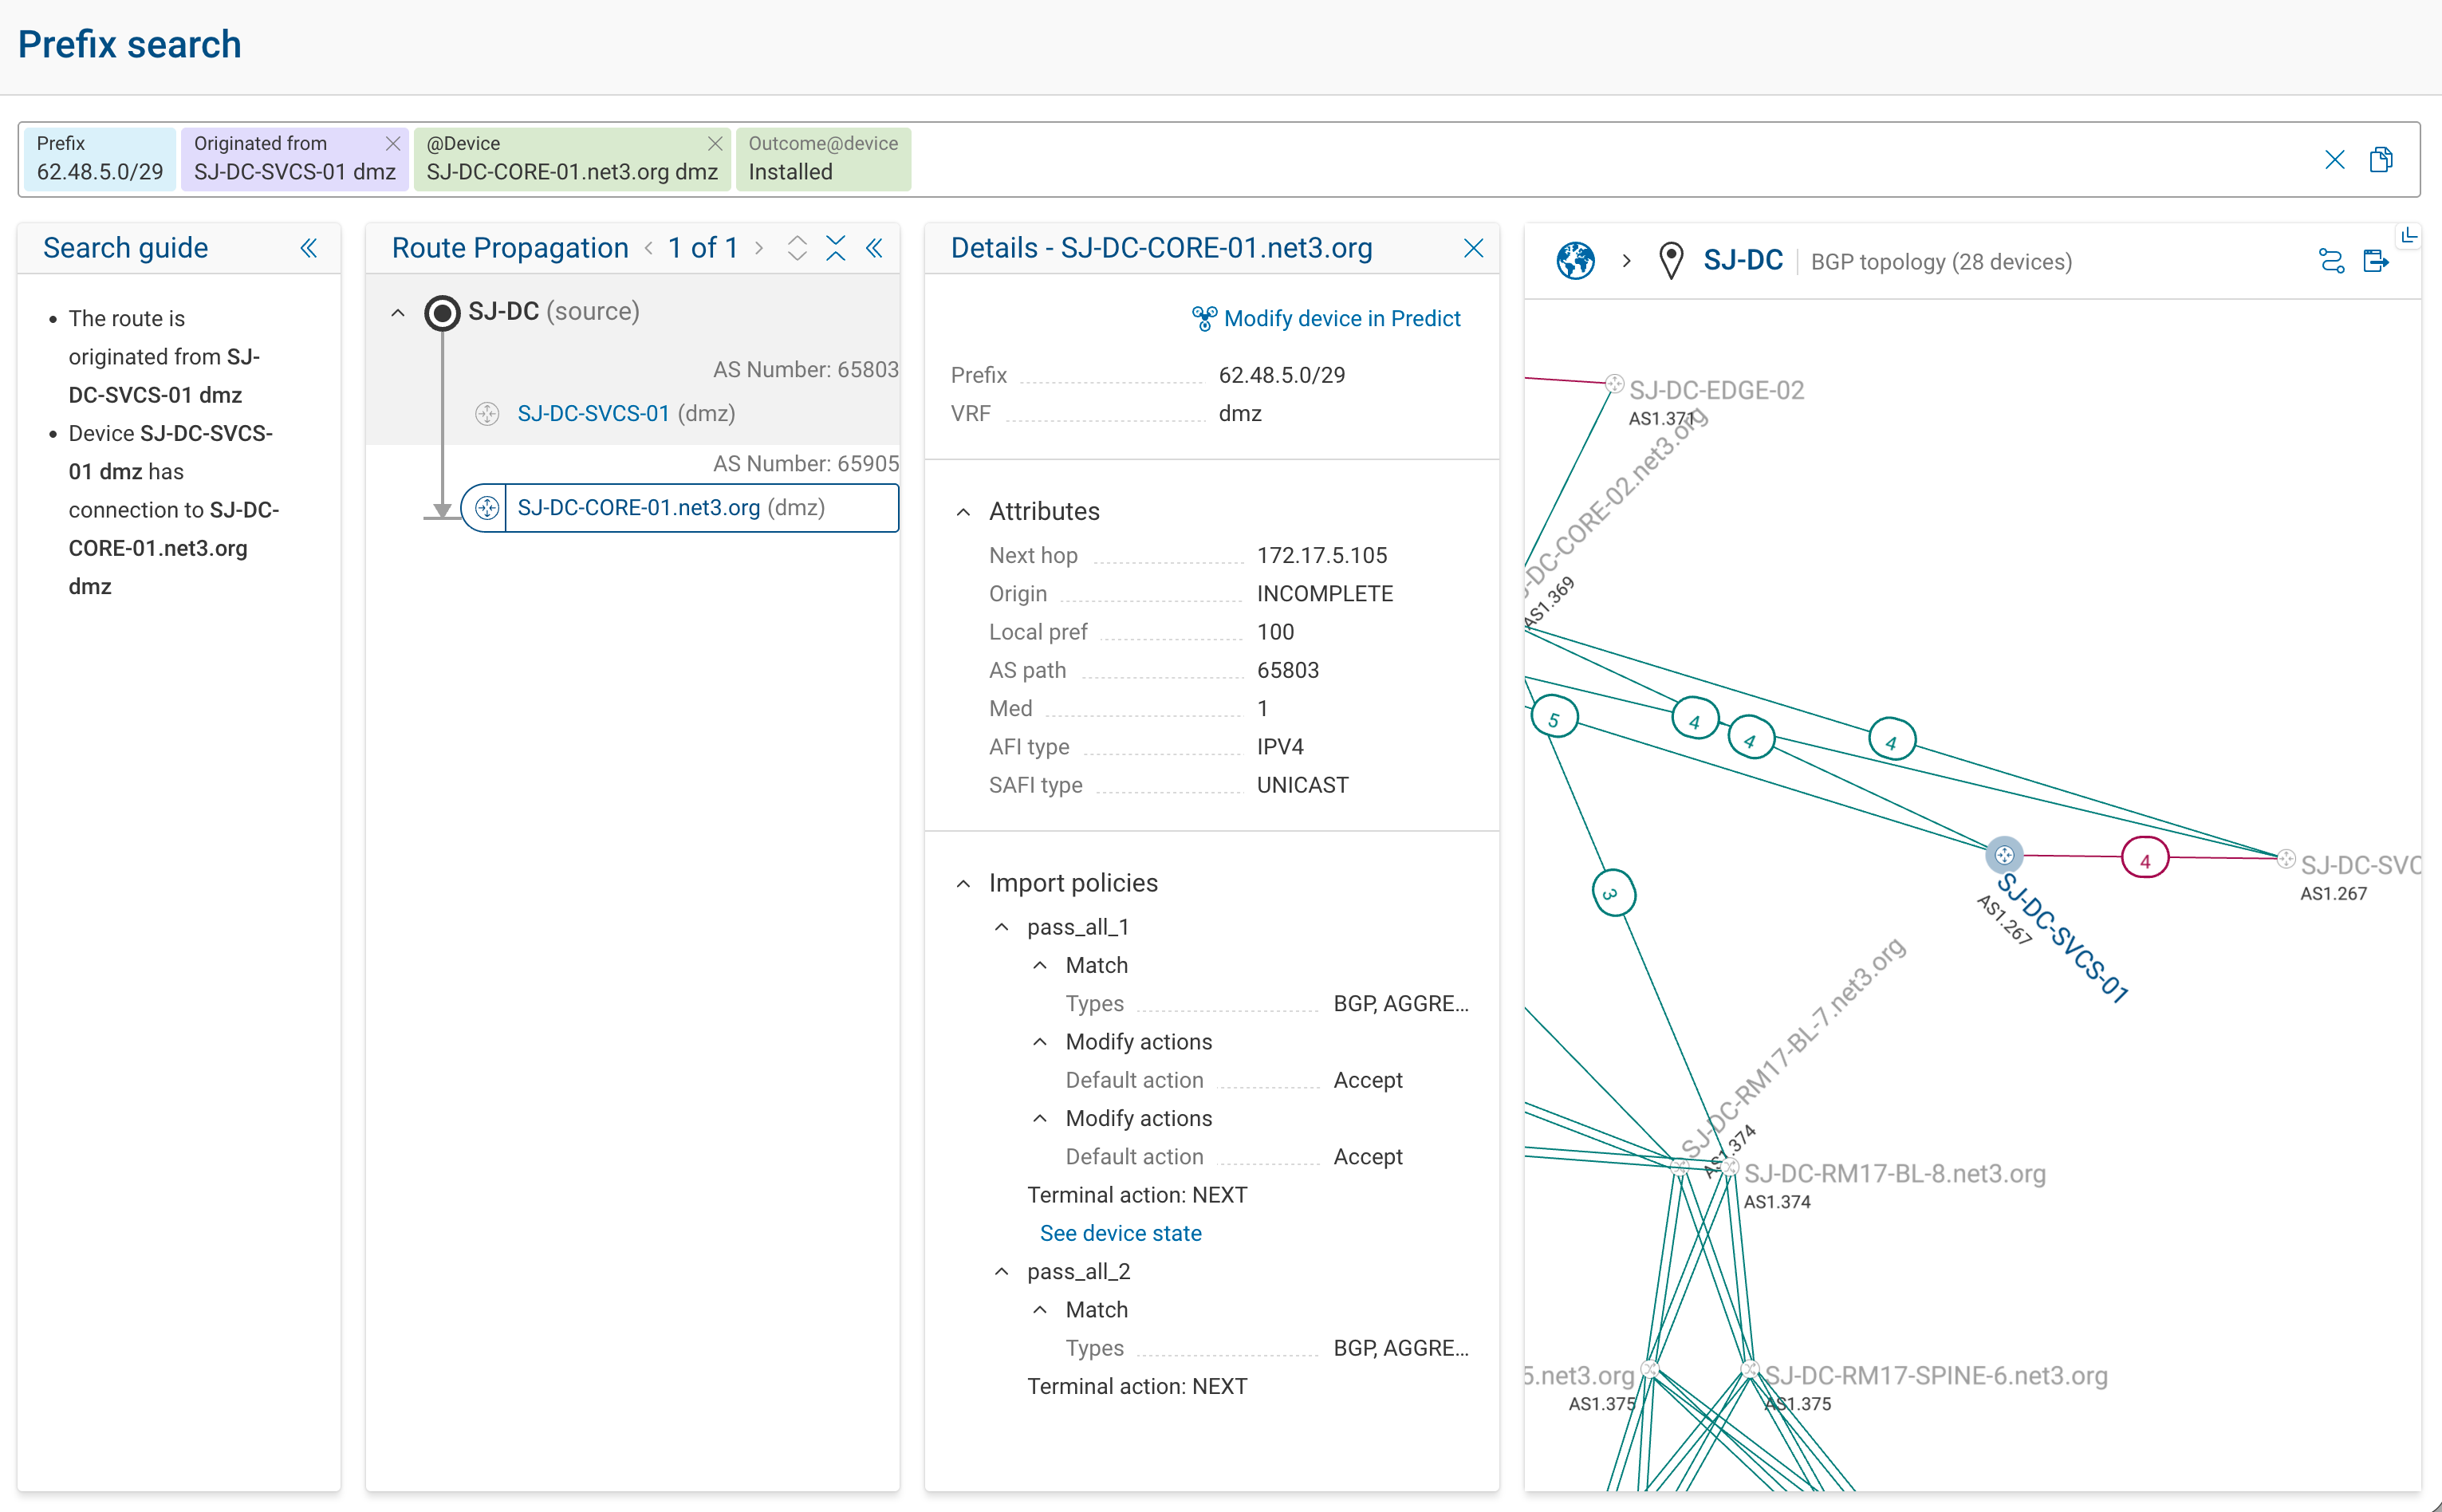2442x1512 pixels.
Task: Toggle topology panel expand corner icon
Action: [x=2409, y=236]
